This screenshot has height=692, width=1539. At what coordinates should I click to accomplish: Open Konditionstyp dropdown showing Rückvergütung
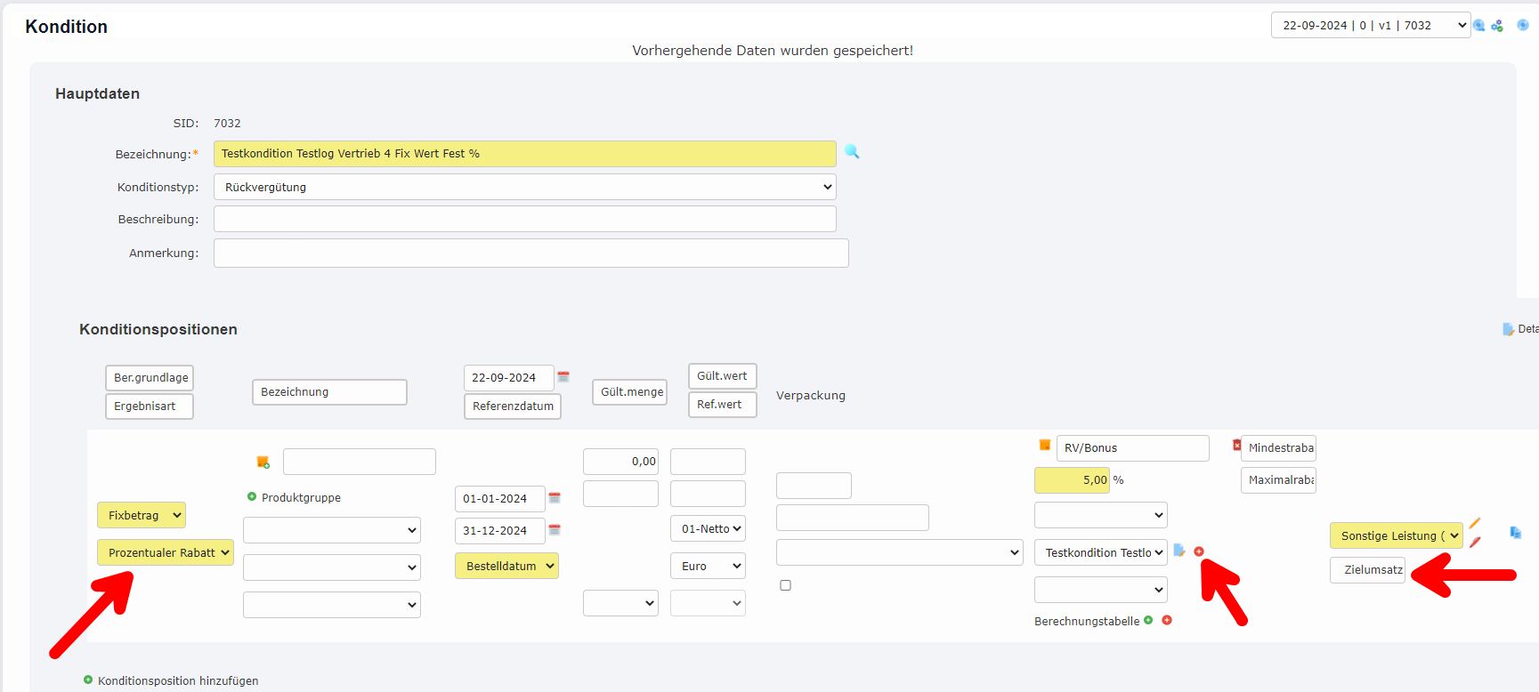coord(525,187)
